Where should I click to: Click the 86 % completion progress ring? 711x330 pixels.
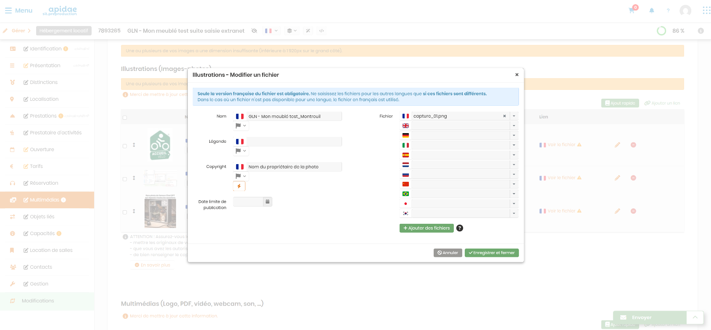(x=661, y=31)
